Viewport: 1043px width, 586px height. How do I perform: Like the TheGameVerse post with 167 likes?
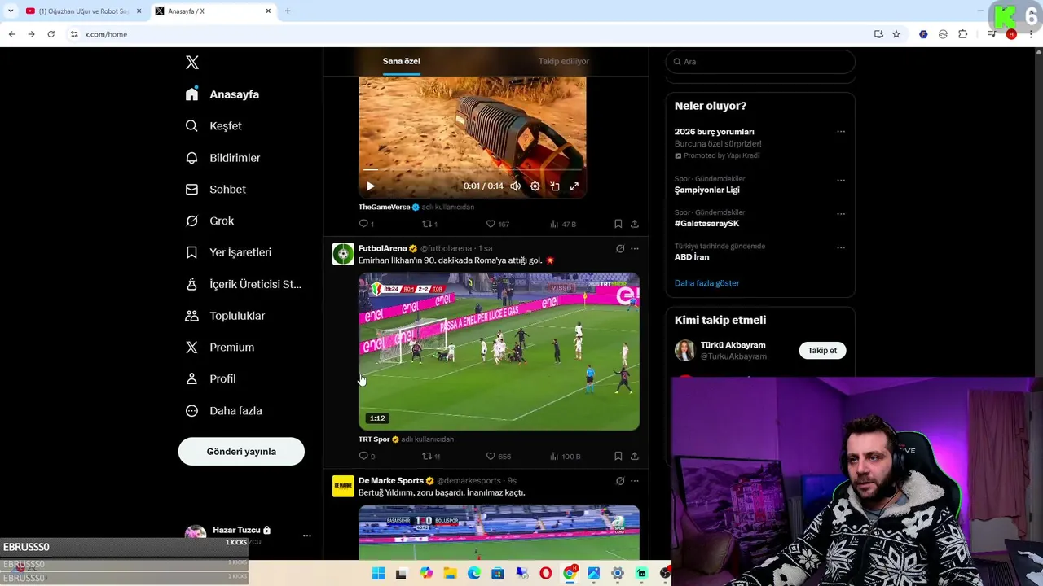pyautogui.click(x=497, y=224)
